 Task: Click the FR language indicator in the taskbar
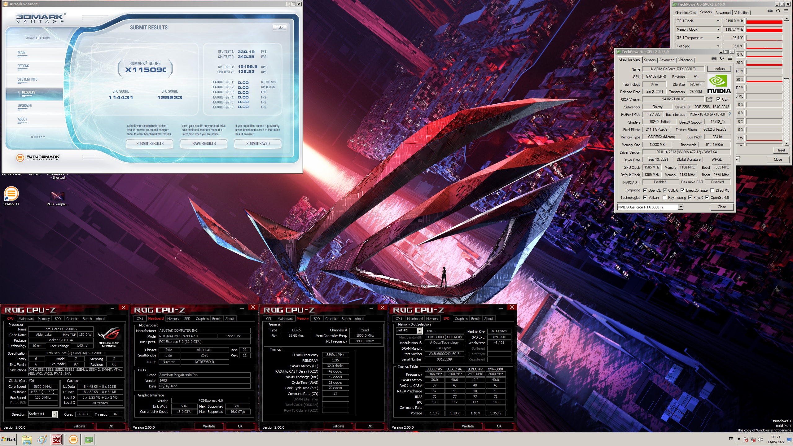[731, 439]
